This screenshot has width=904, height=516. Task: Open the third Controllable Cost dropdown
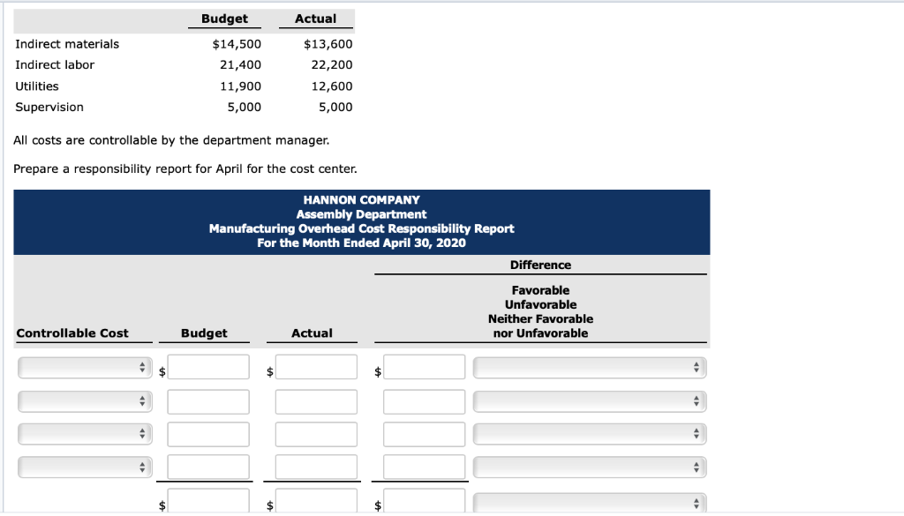coord(84,433)
